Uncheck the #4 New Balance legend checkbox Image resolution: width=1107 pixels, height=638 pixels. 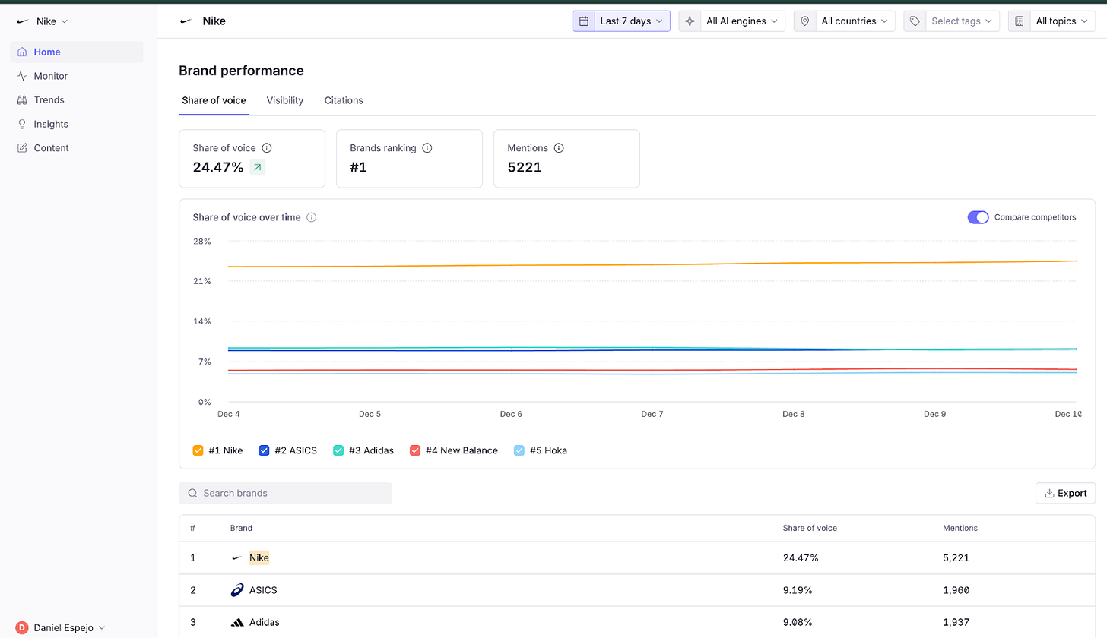[x=415, y=450]
